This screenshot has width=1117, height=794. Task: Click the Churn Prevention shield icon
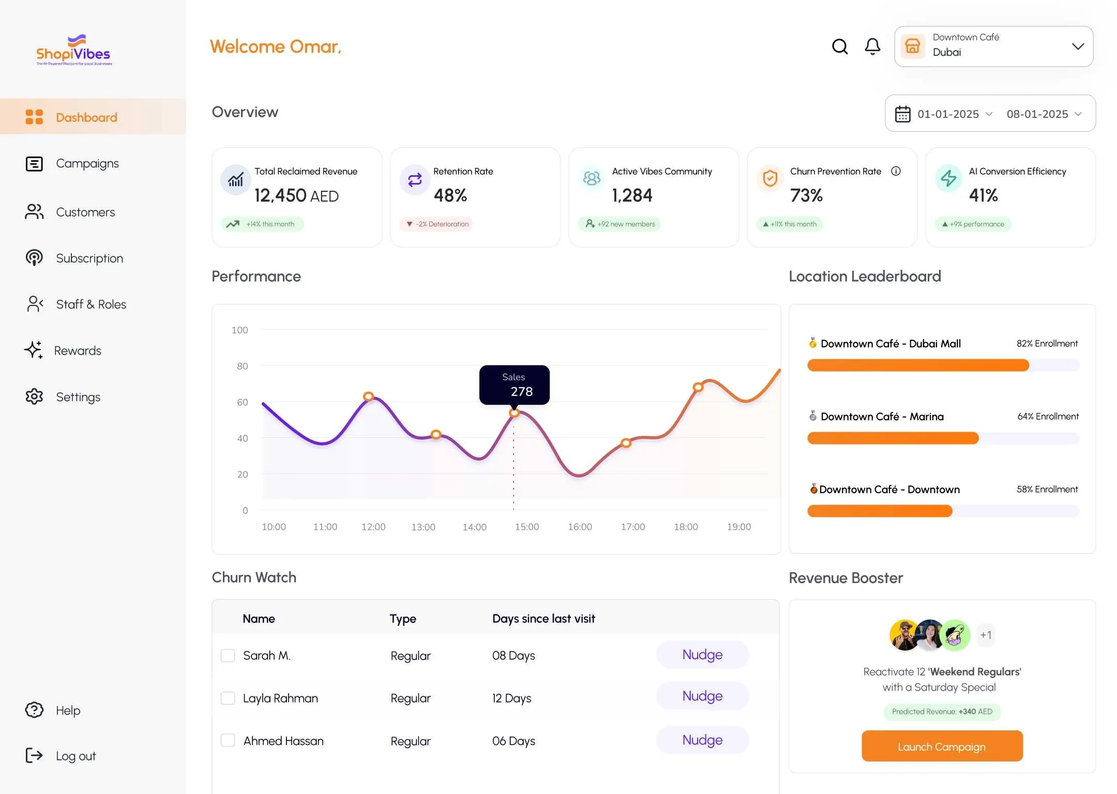tap(770, 178)
